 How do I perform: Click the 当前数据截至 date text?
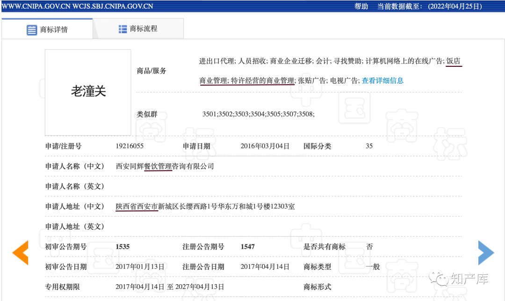click(x=430, y=6)
